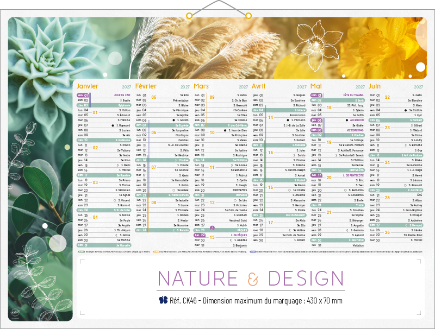The image size is (435, 329).
Task: Click the FÊTE DU TRAVAIL holiday row
Action: coord(354,95)
